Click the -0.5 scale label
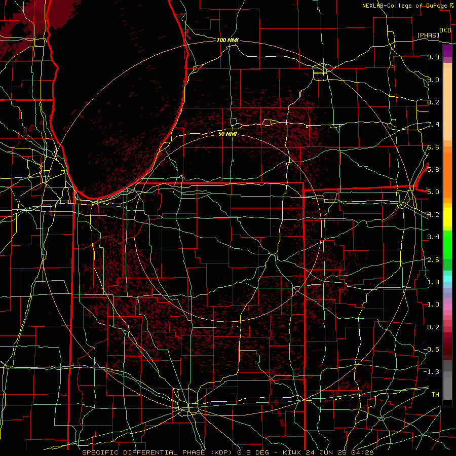 (x=431, y=350)
